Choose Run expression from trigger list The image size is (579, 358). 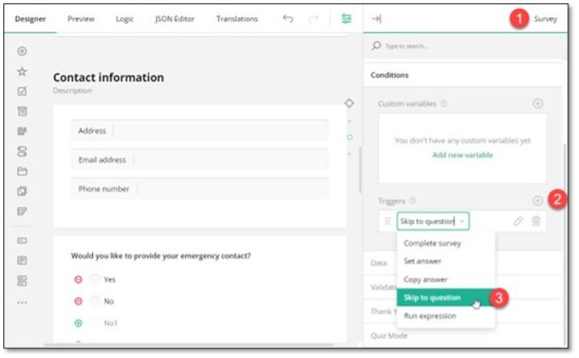430,316
